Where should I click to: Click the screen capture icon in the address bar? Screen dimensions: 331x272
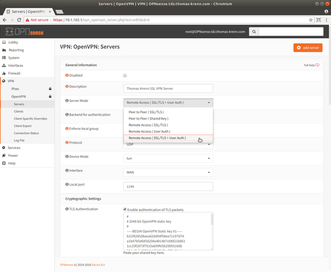pos(319,20)
